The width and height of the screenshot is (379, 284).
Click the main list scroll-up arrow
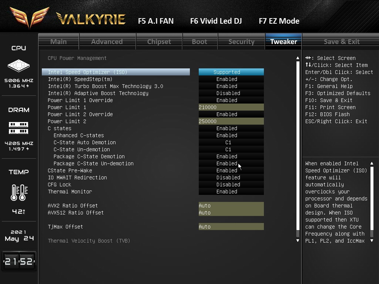(x=298, y=58)
